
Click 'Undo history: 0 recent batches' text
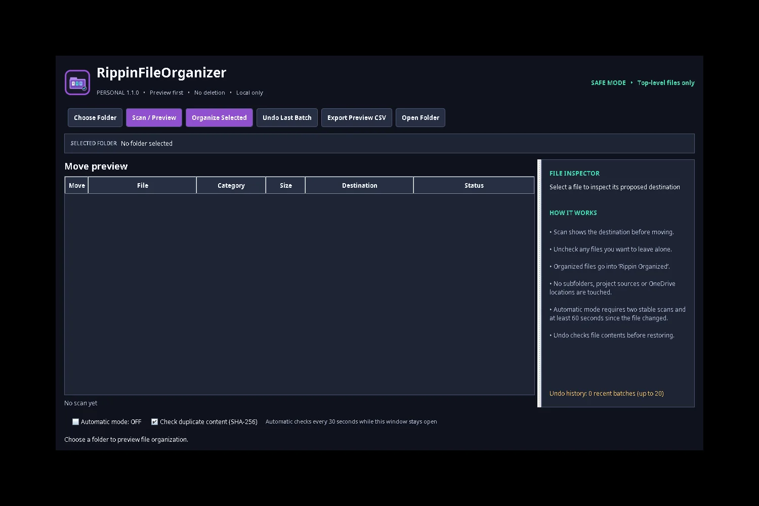(x=607, y=394)
